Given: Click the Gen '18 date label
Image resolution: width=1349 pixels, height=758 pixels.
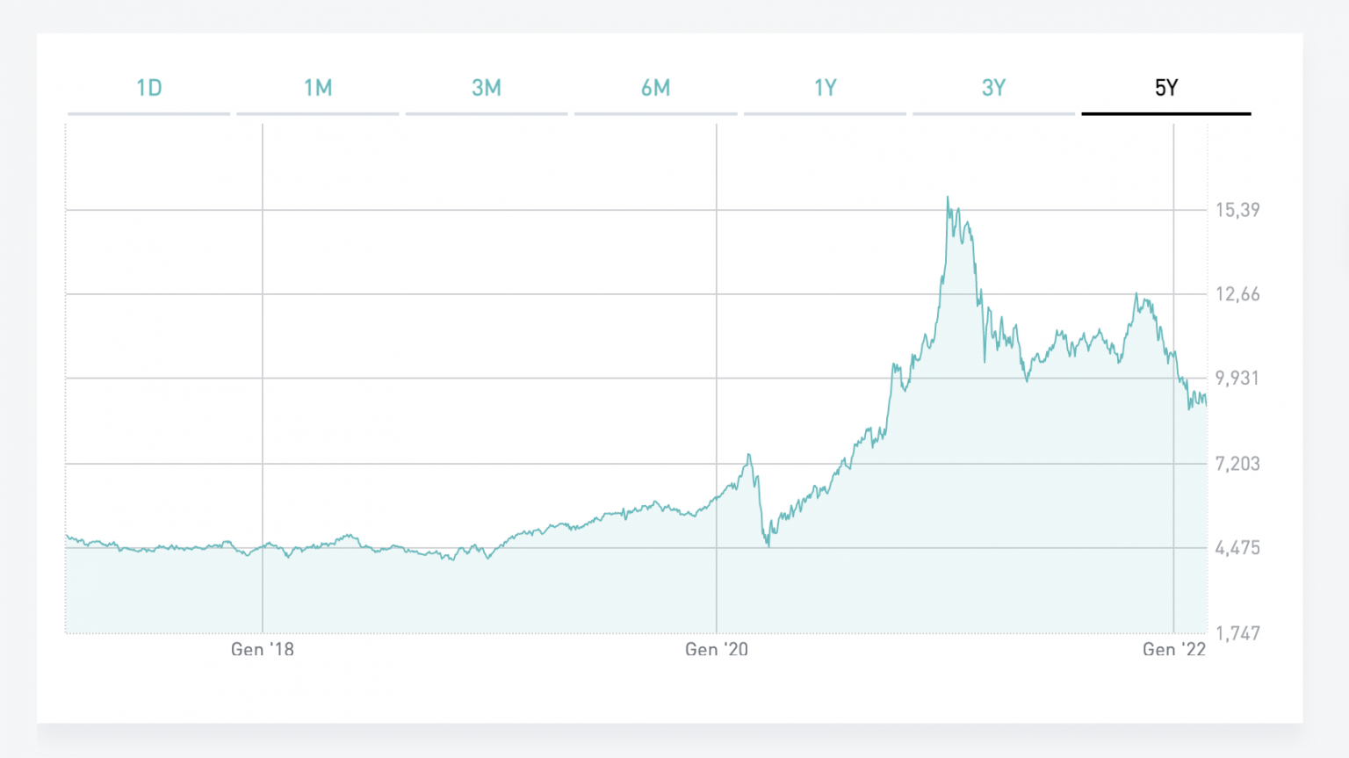Looking at the screenshot, I should coord(263,650).
